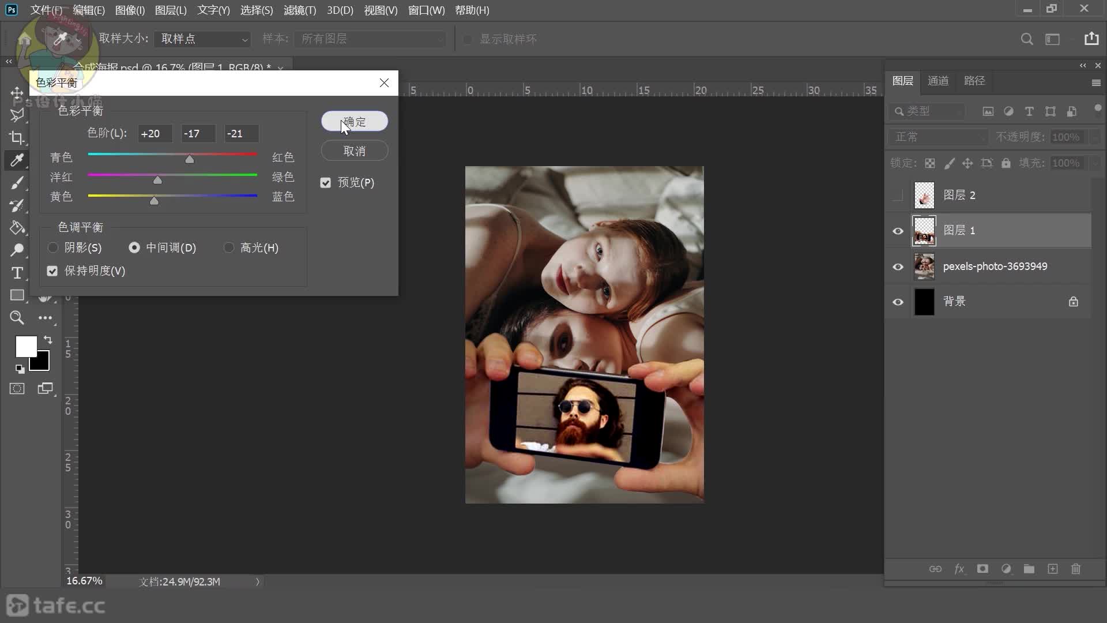The height and width of the screenshot is (623, 1107).
Task: Open the search icon in options bar
Action: tap(1026, 39)
